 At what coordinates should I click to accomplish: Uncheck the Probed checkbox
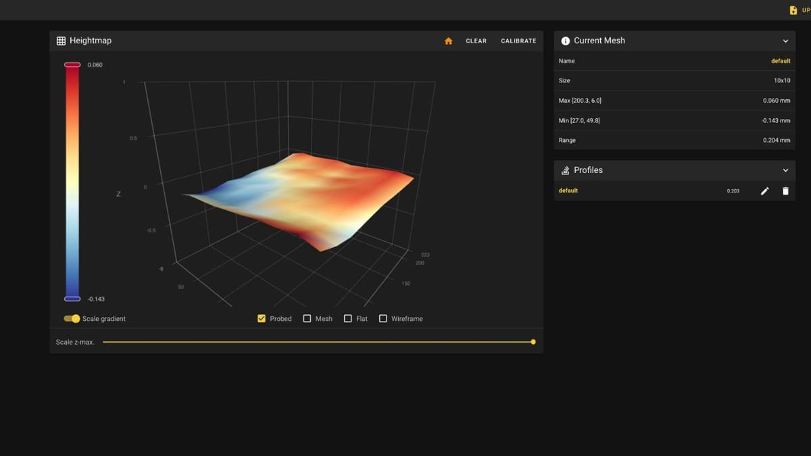[x=262, y=319]
